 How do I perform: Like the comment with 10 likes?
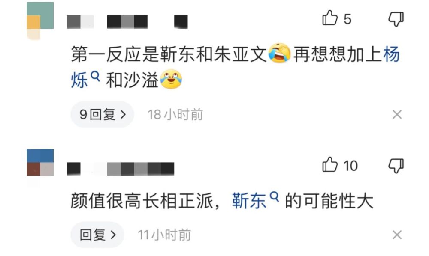[x=330, y=164]
